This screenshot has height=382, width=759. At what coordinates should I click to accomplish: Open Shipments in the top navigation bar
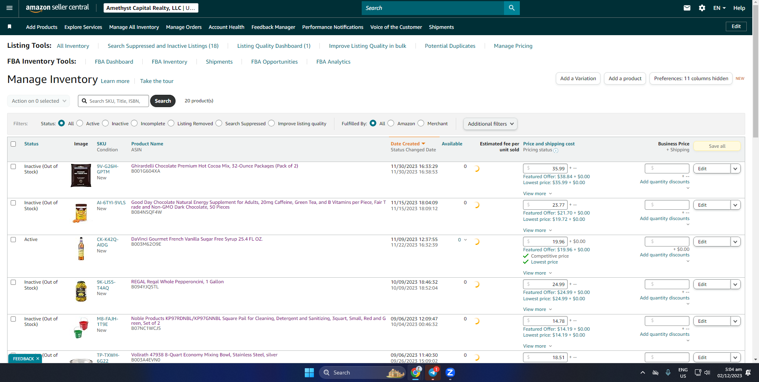(441, 27)
